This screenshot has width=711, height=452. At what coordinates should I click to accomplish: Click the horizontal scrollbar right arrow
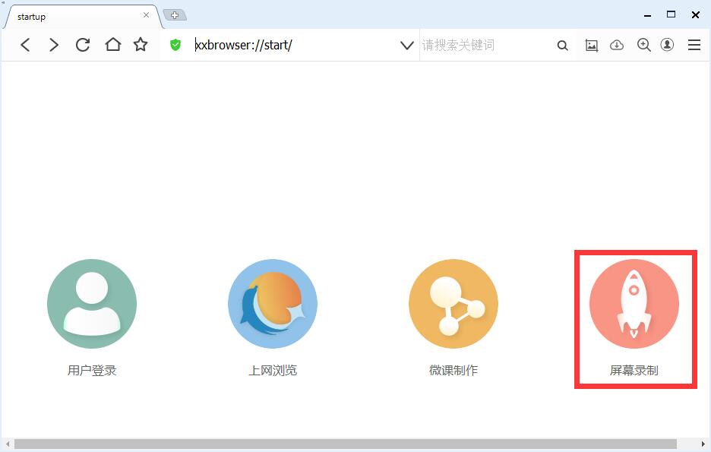[x=703, y=444]
